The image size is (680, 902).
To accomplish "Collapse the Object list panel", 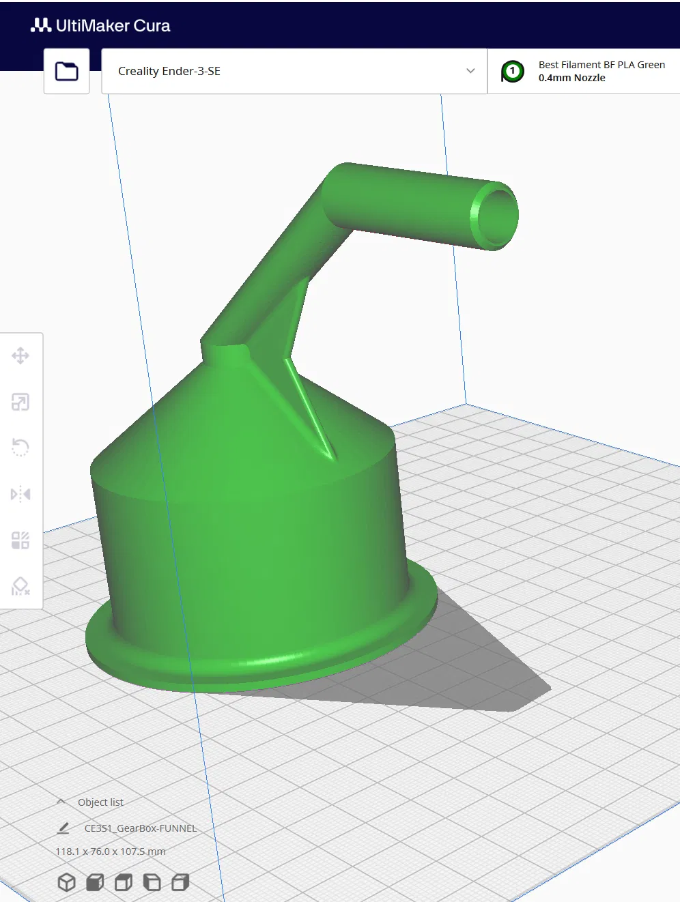I will click(x=61, y=802).
